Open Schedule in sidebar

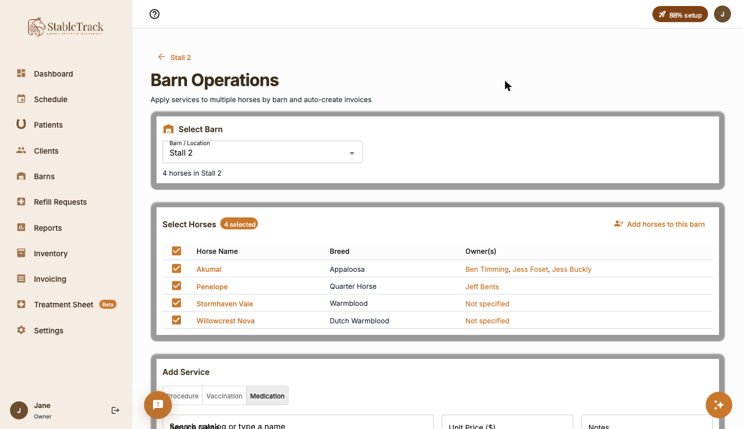tap(50, 99)
